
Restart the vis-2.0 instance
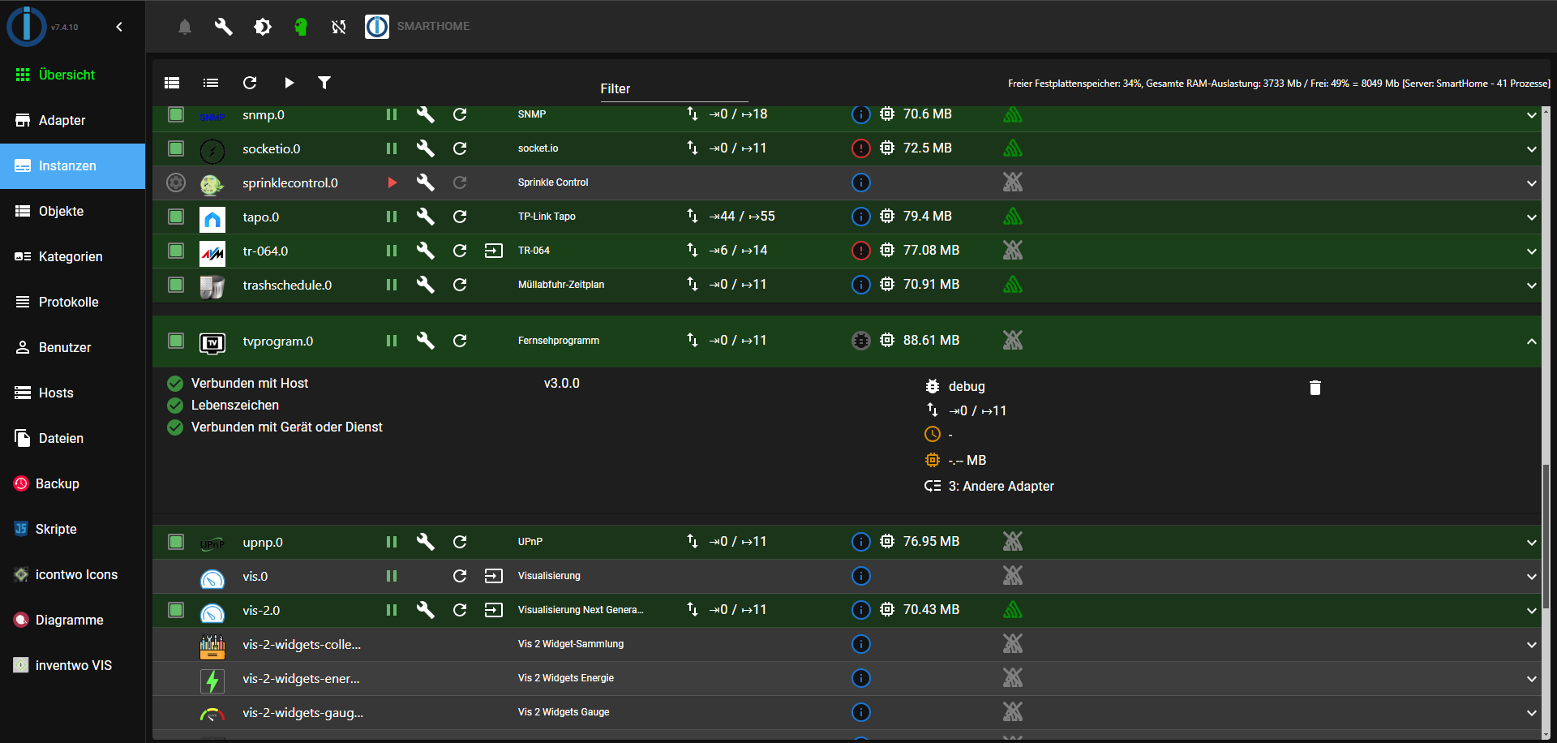click(x=460, y=610)
